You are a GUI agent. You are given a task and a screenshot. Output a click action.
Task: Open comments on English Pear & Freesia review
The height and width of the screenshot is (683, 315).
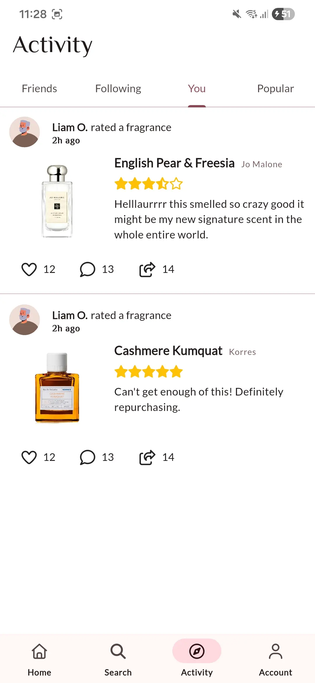point(87,269)
